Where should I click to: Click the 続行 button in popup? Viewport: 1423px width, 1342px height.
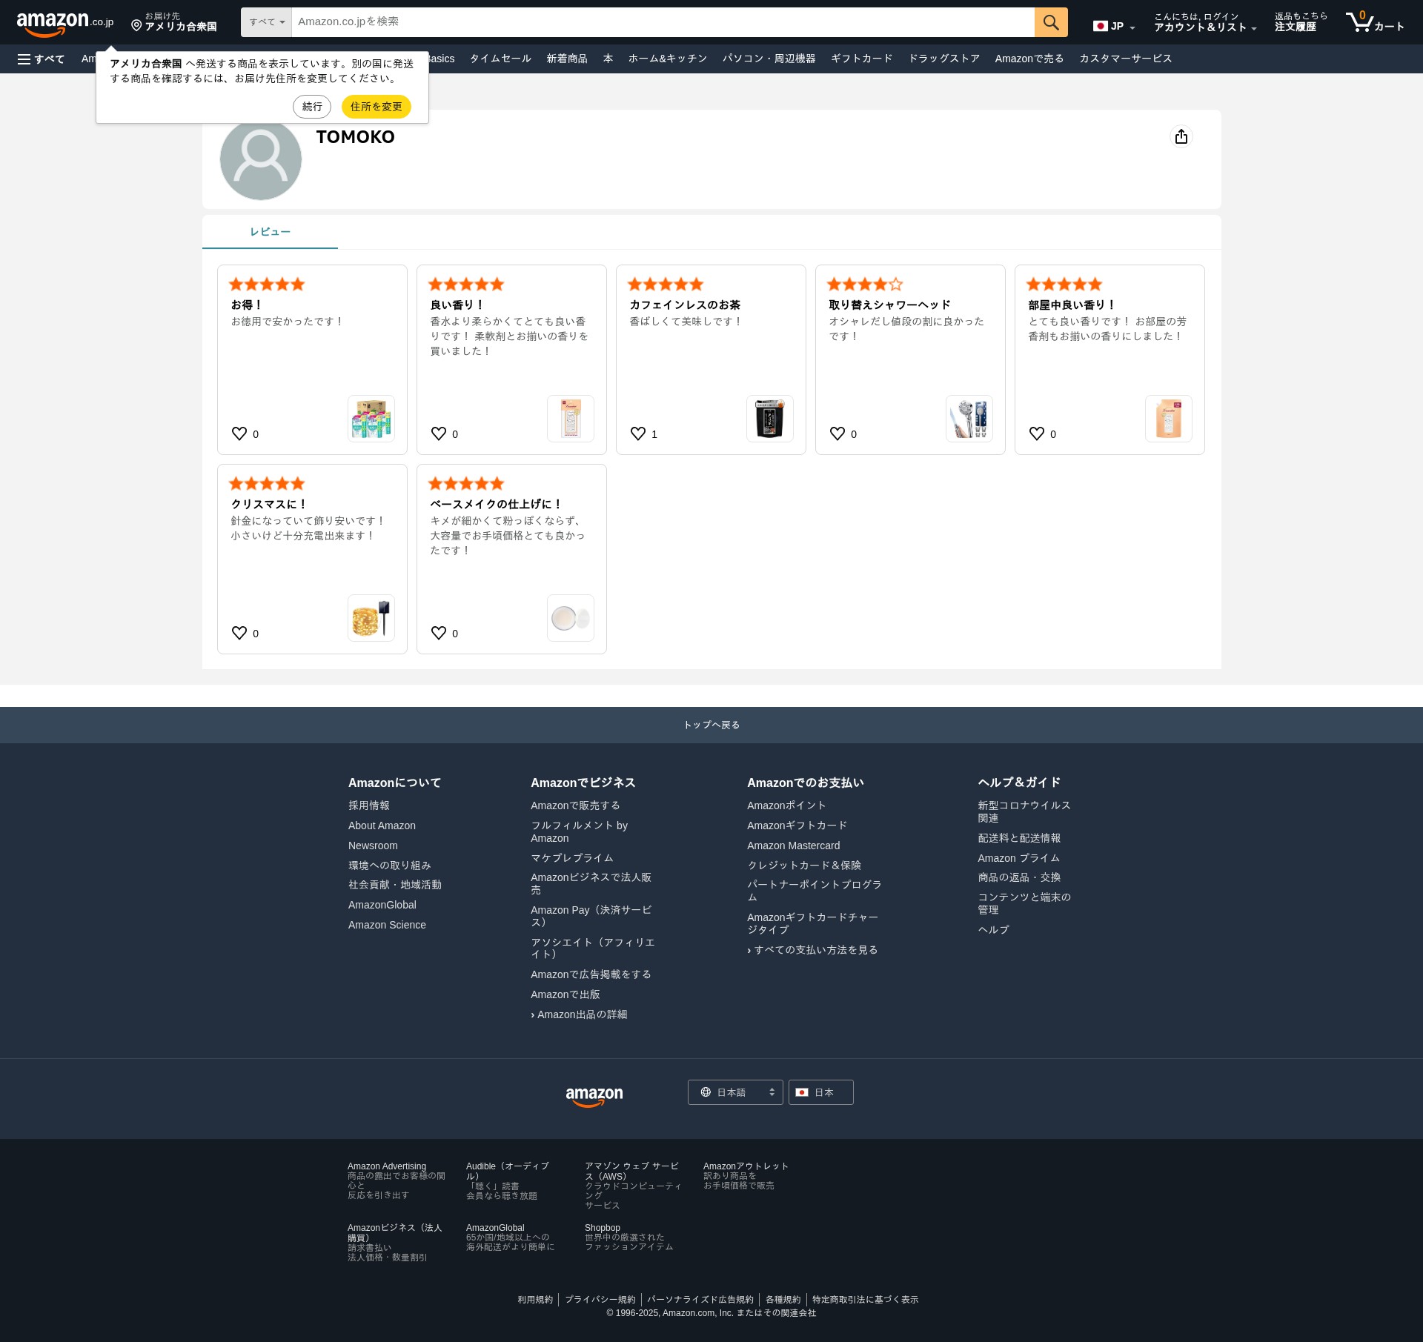pos(312,107)
